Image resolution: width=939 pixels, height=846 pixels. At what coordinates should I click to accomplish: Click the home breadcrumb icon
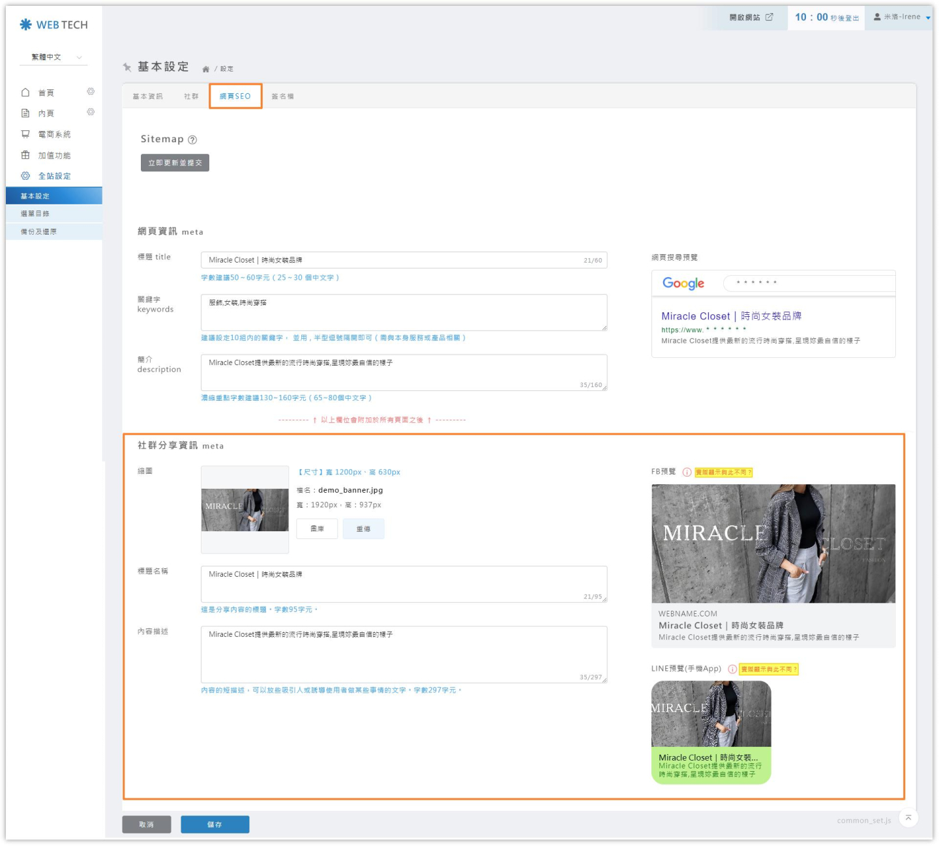coord(205,69)
